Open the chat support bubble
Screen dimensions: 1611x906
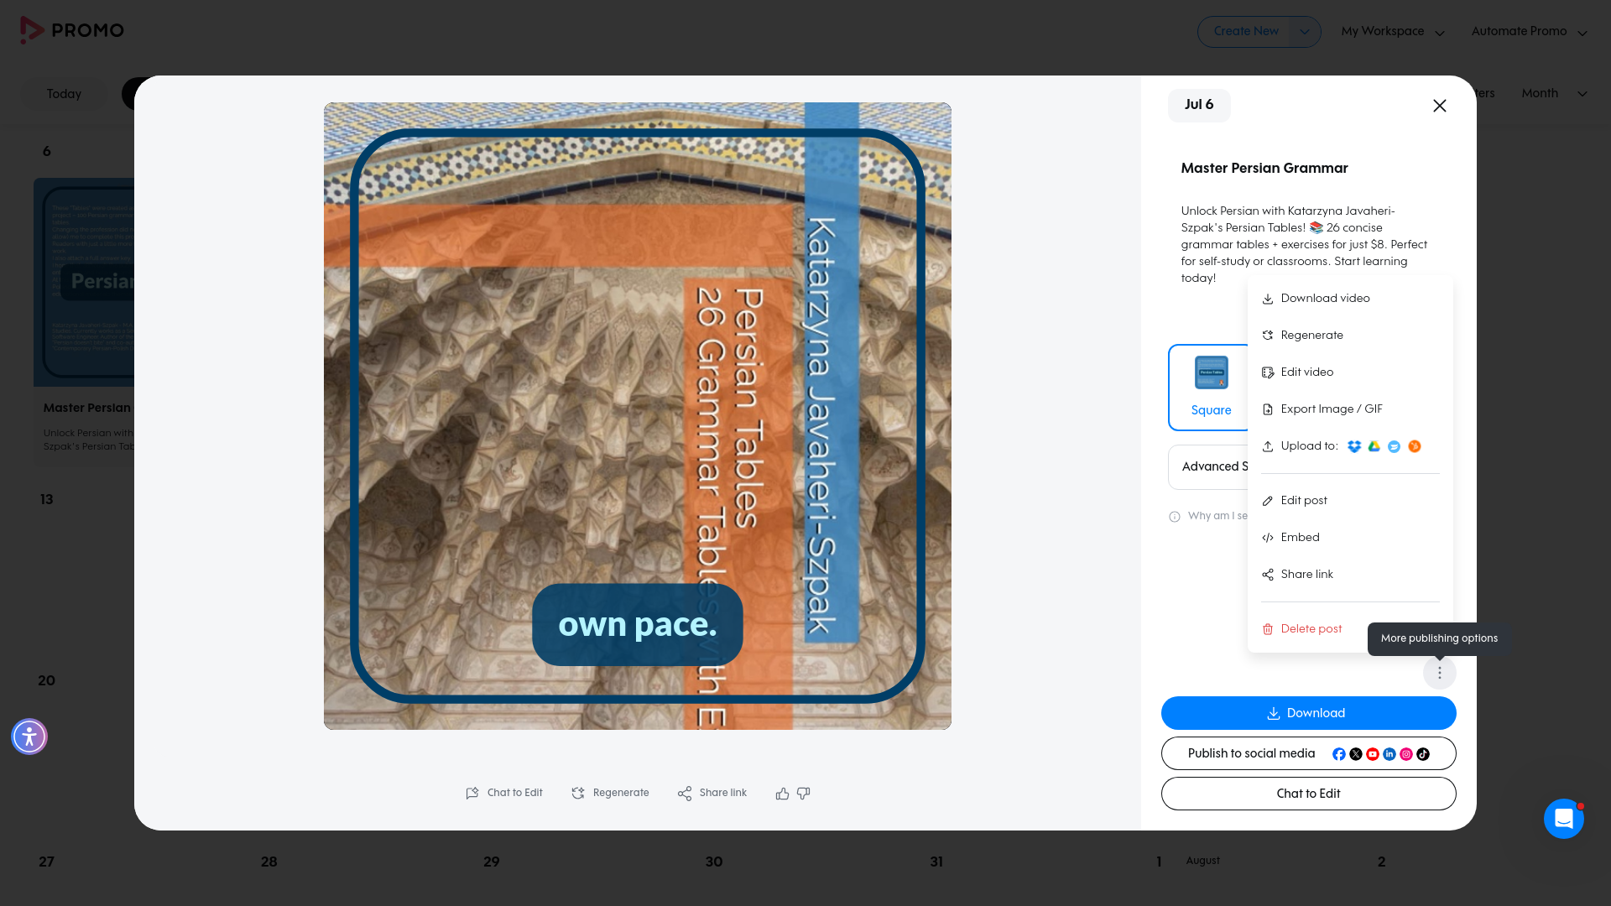tap(1564, 819)
